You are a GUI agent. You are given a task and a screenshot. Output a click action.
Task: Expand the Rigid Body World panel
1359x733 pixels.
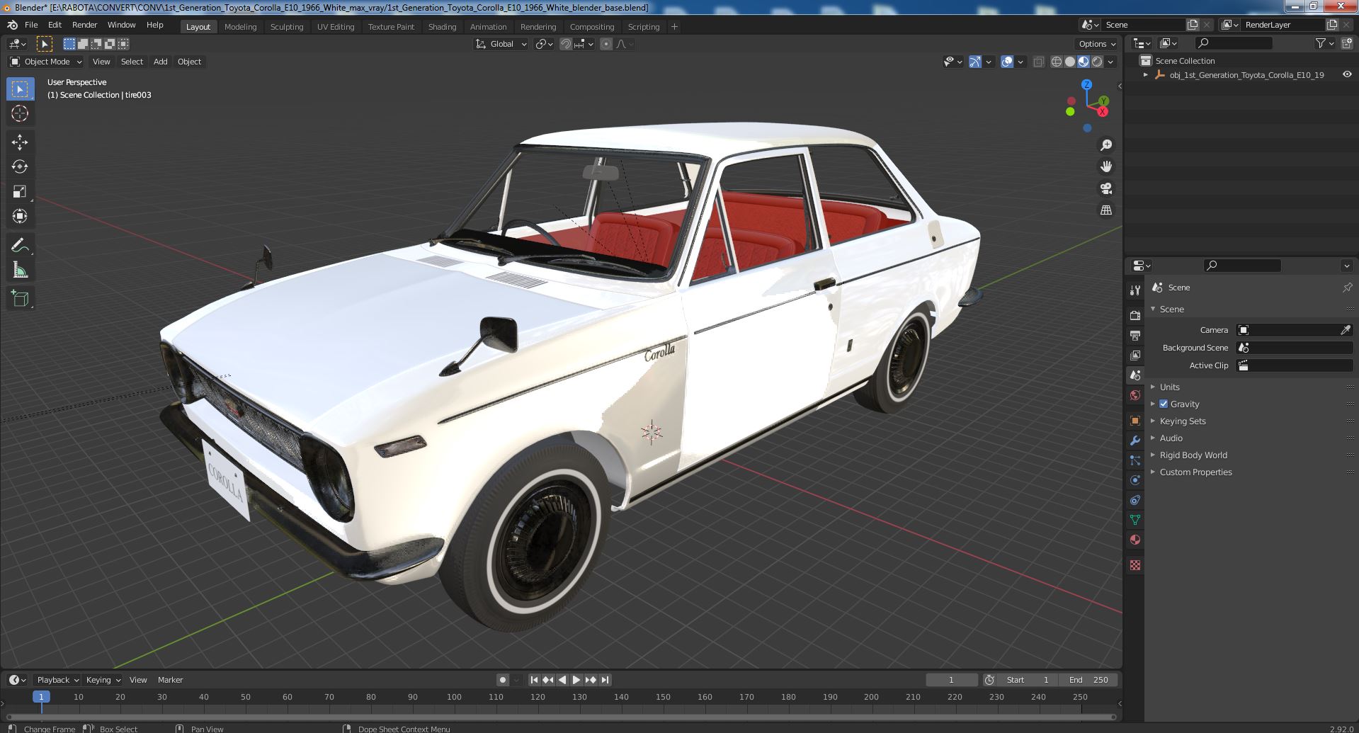pos(1193,455)
